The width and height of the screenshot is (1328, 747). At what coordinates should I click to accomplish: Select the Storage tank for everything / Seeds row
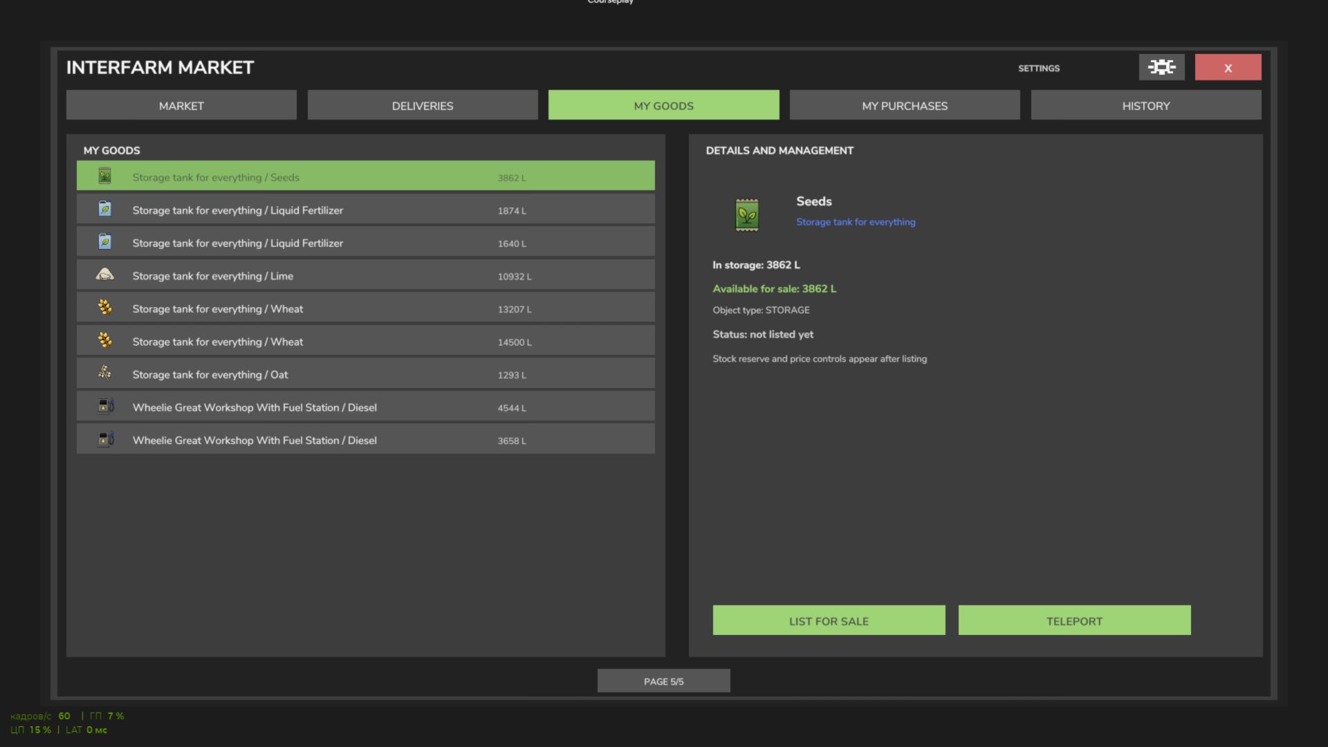point(365,176)
